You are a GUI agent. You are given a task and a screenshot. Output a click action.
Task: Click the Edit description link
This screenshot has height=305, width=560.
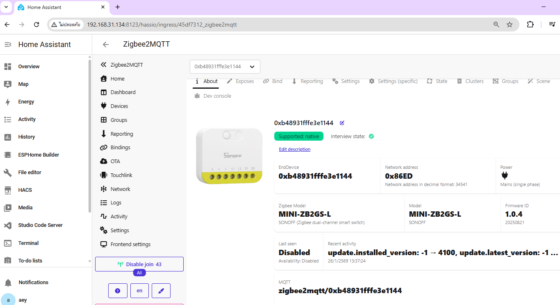point(294,149)
